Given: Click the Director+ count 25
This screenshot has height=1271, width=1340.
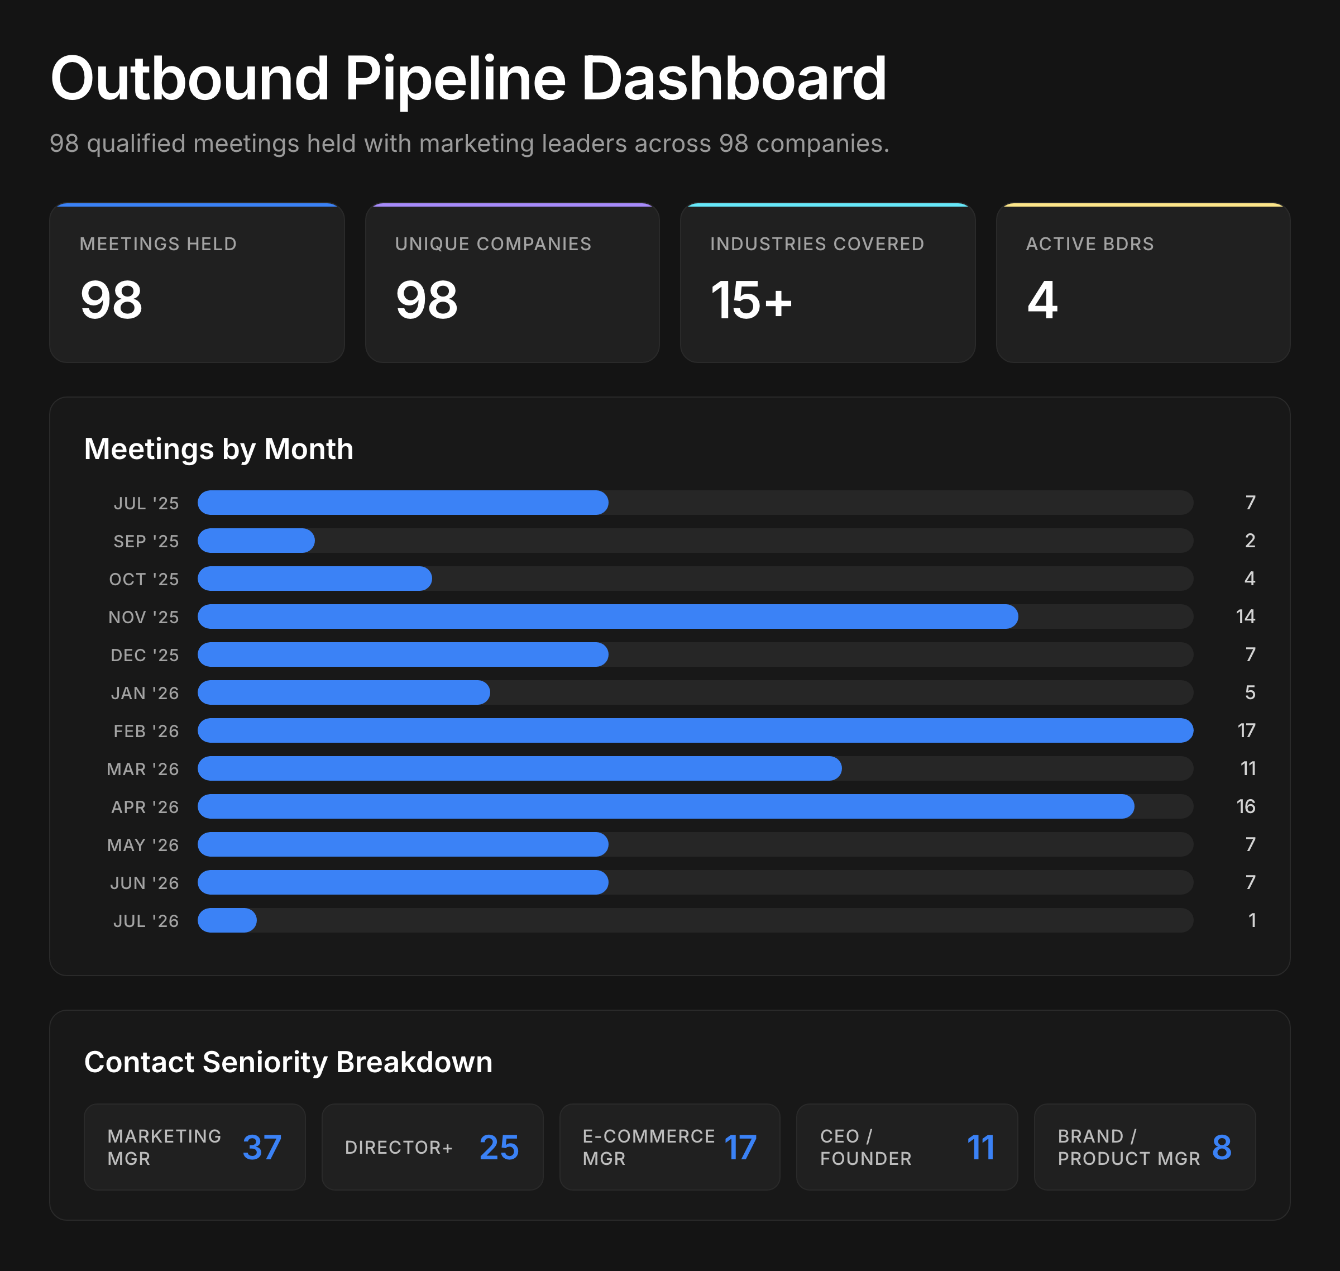Looking at the screenshot, I should point(499,1147).
